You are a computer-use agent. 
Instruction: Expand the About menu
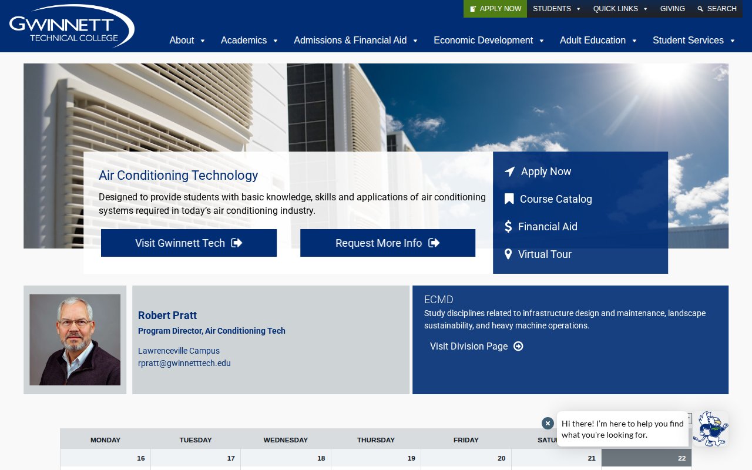pos(187,41)
